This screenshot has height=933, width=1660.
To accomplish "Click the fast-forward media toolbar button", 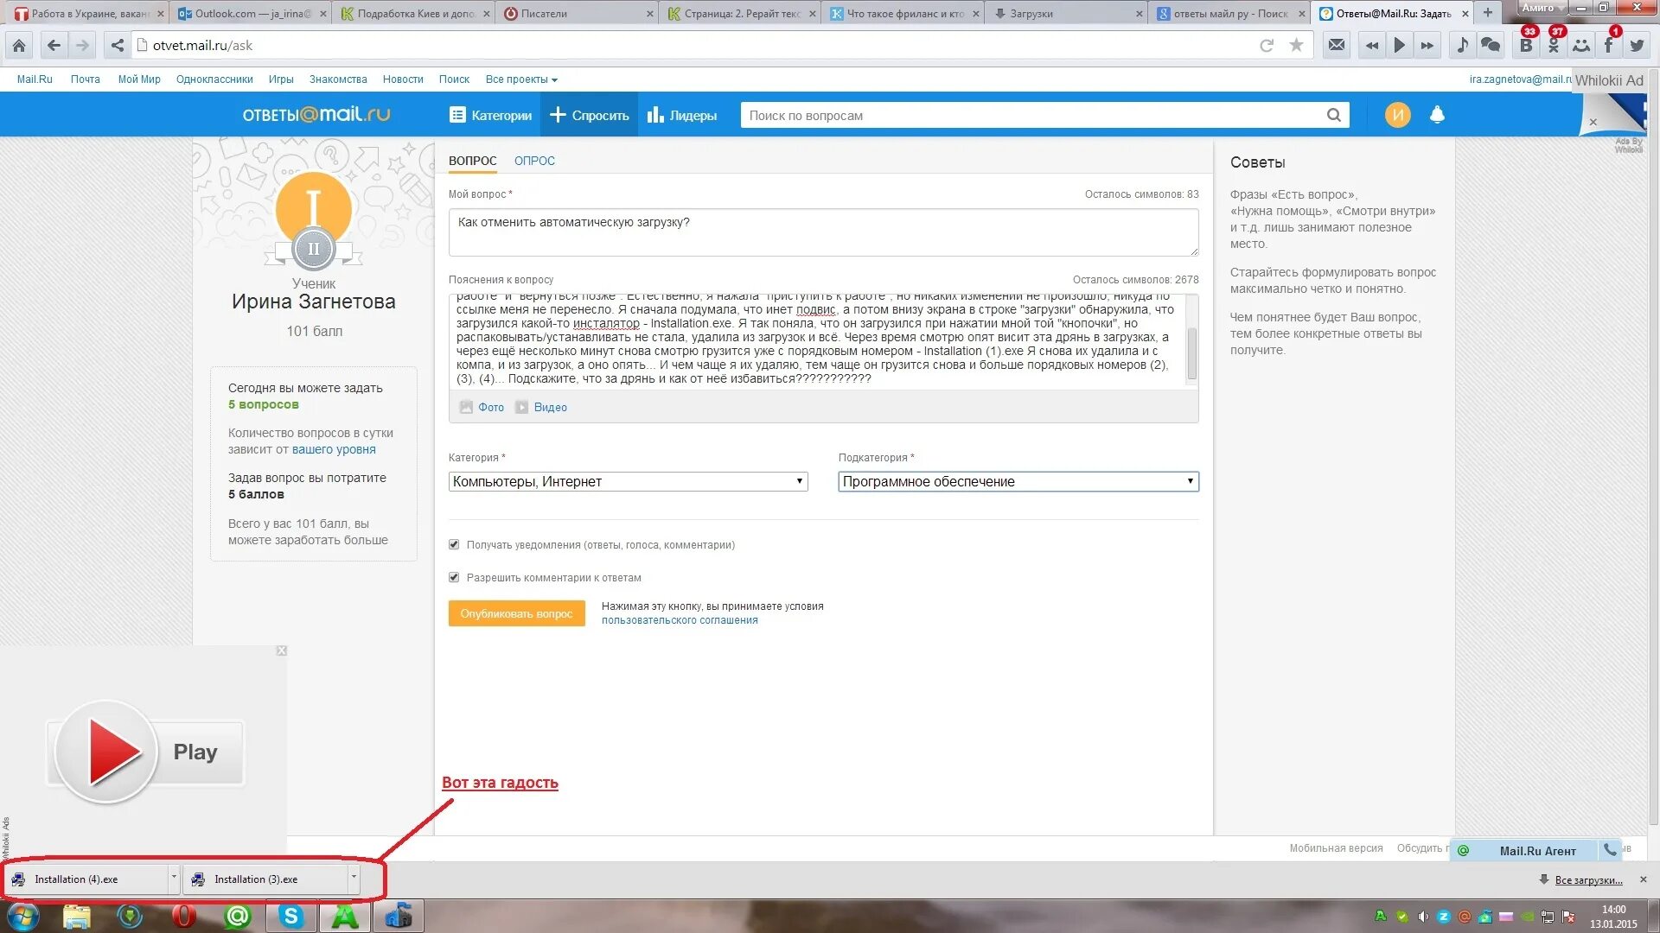I will coord(1427,46).
